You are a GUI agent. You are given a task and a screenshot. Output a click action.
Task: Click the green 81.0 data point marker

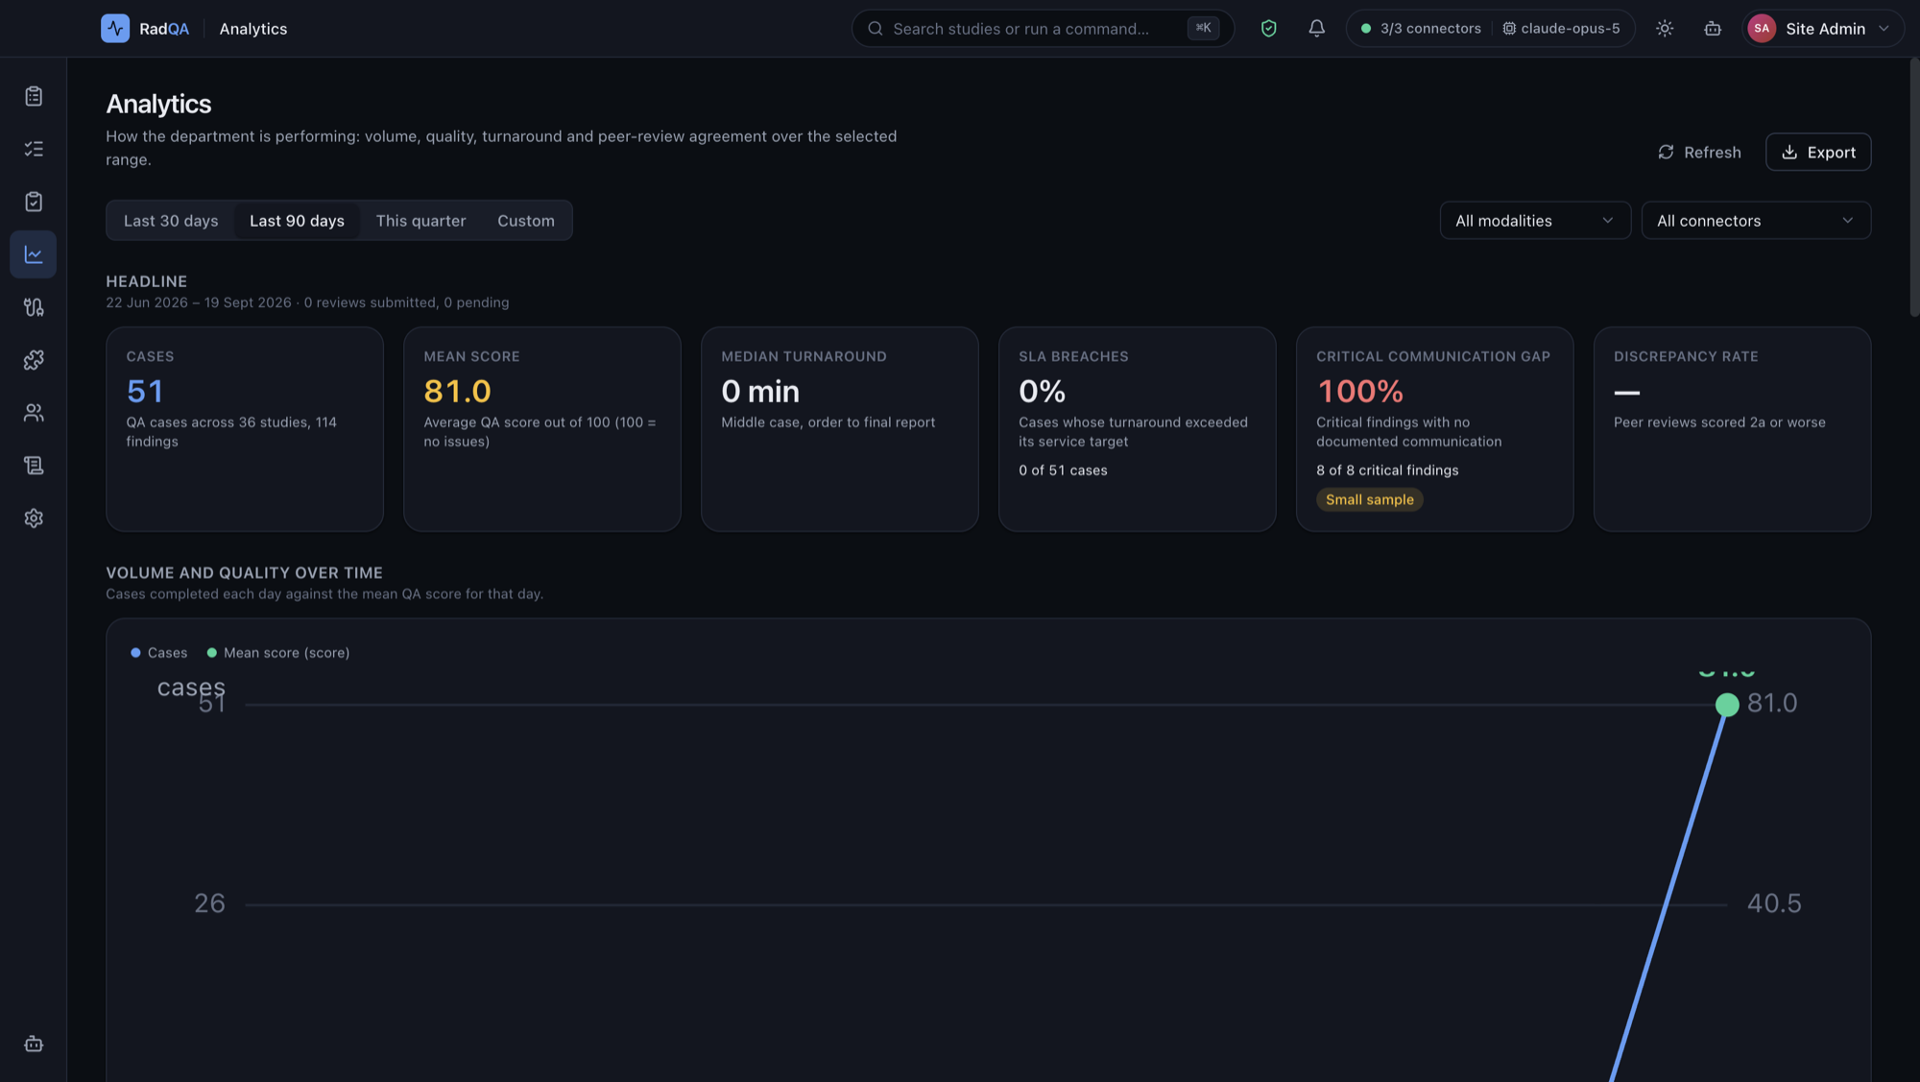pos(1727,705)
